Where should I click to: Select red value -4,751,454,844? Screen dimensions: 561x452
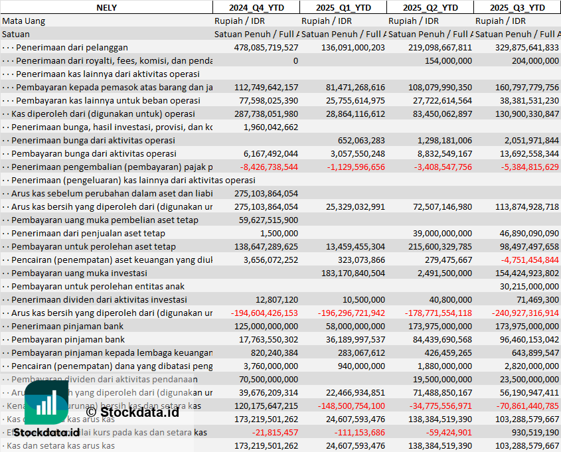pos(530,260)
